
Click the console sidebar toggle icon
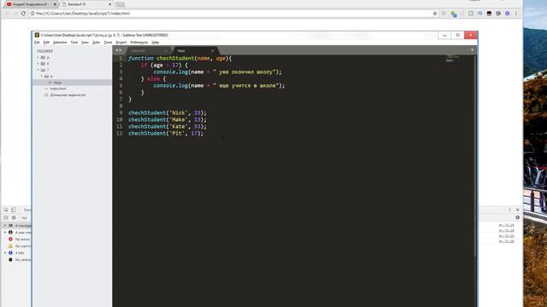click(x=6, y=217)
